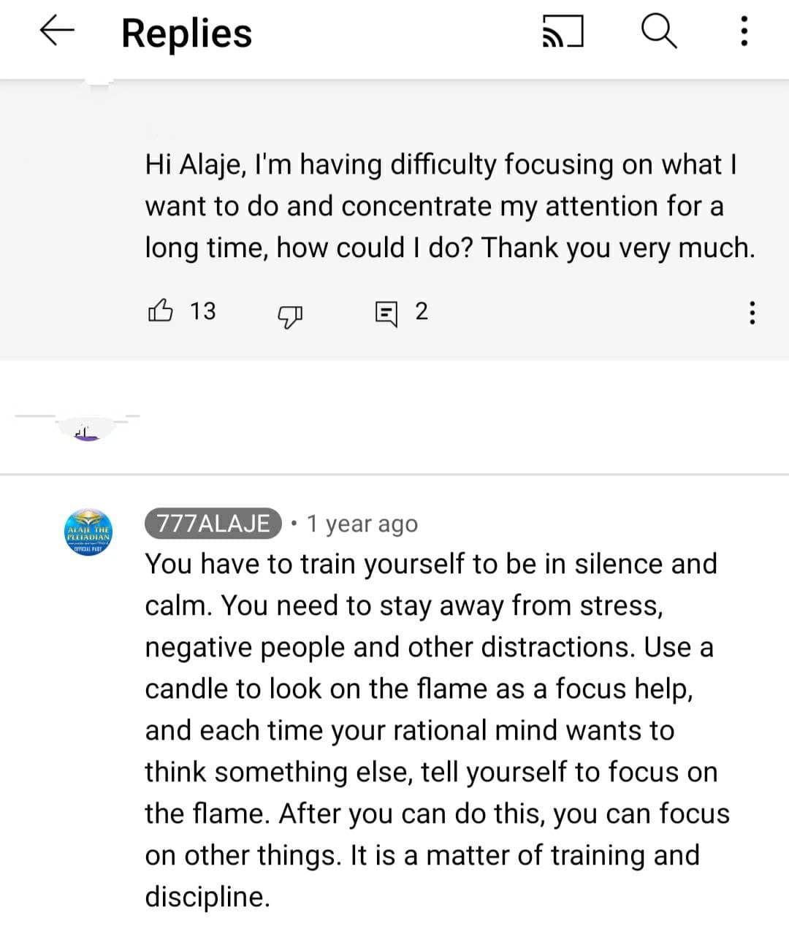This screenshot has height=926, width=789.
Task: Tap the back arrow next to Replies
Action: pos(57,31)
